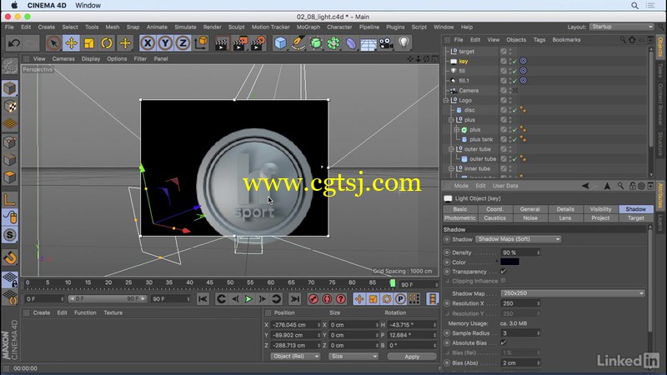
Task: Click Render View clapperboard icon
Action: 221,43
